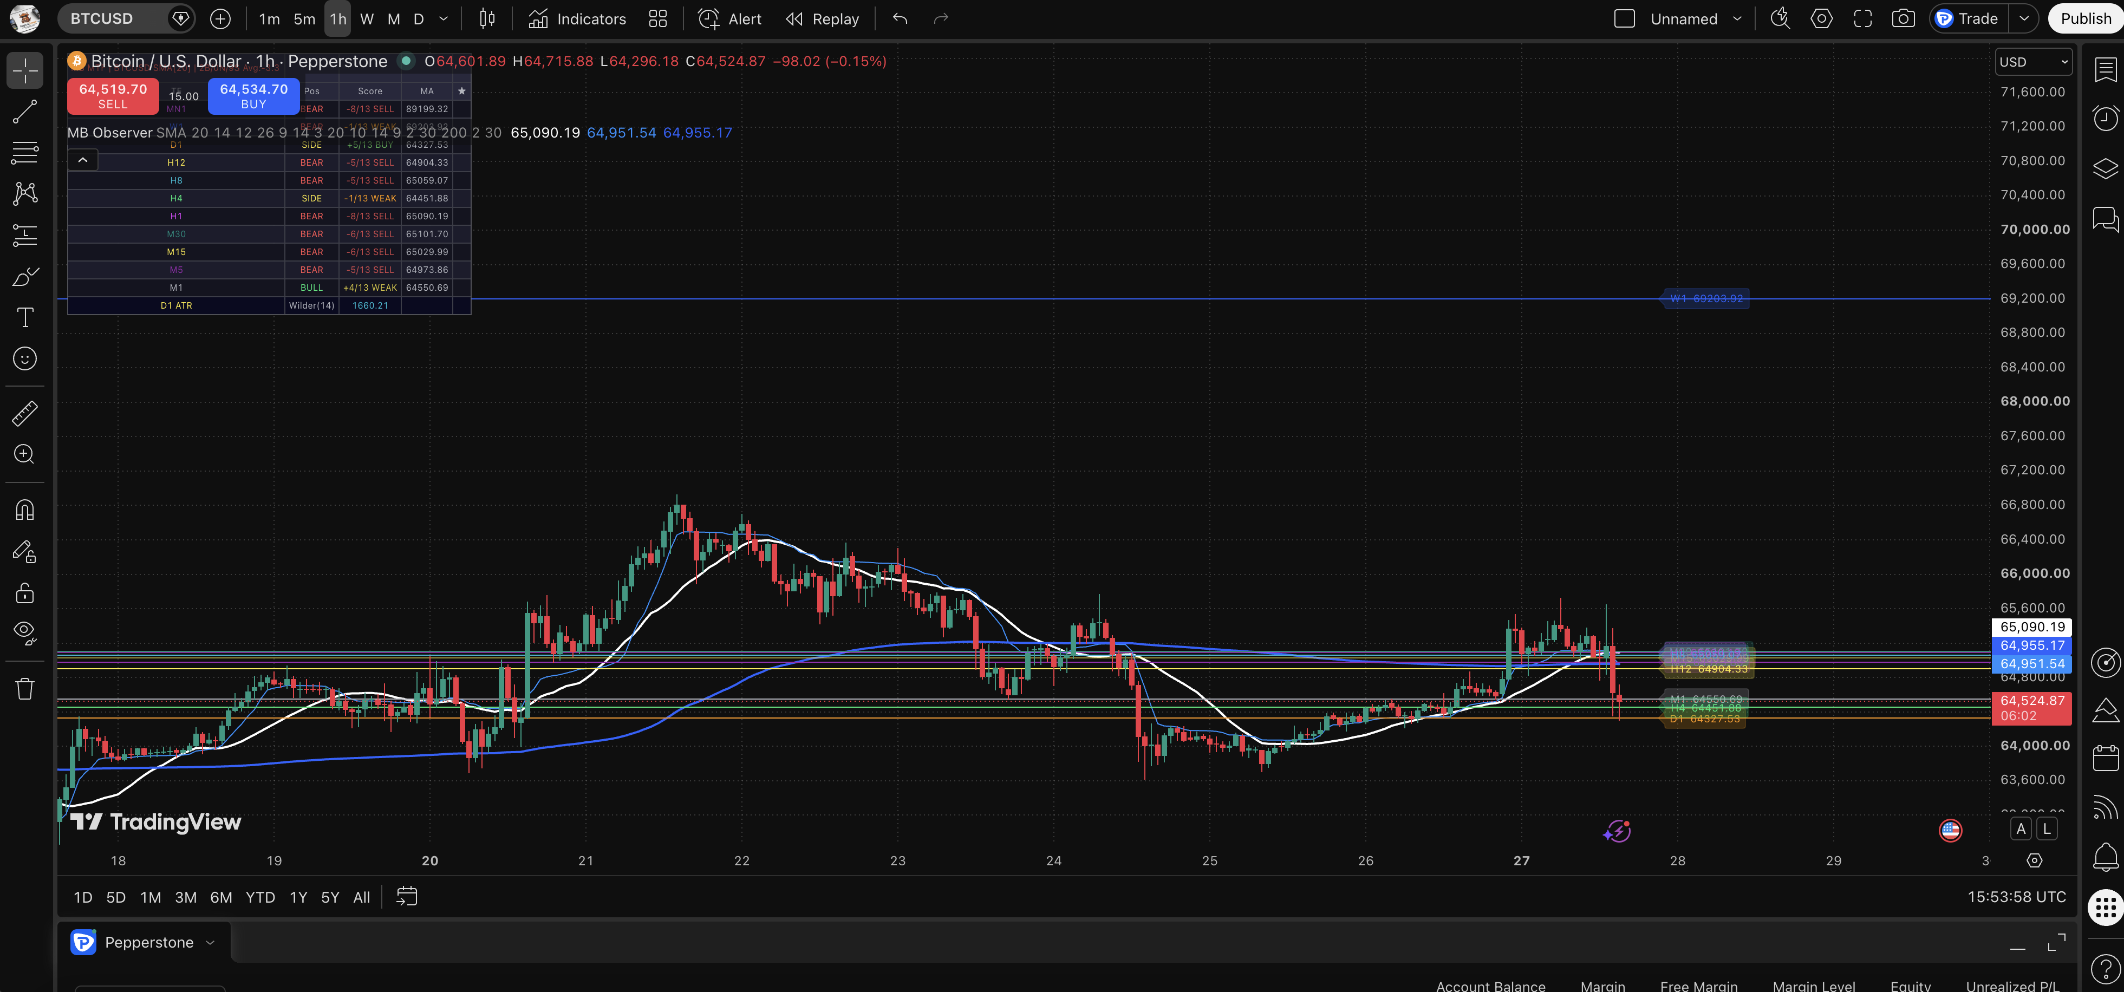
Task: Select the brush drawing tool
Action: (x=25, y=276)
